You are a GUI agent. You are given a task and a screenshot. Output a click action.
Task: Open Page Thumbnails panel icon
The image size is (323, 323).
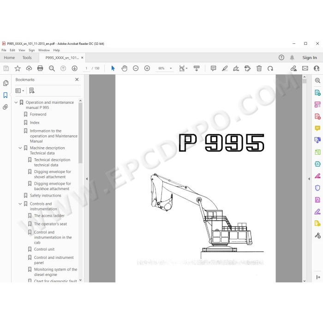[x=6, y=83]
